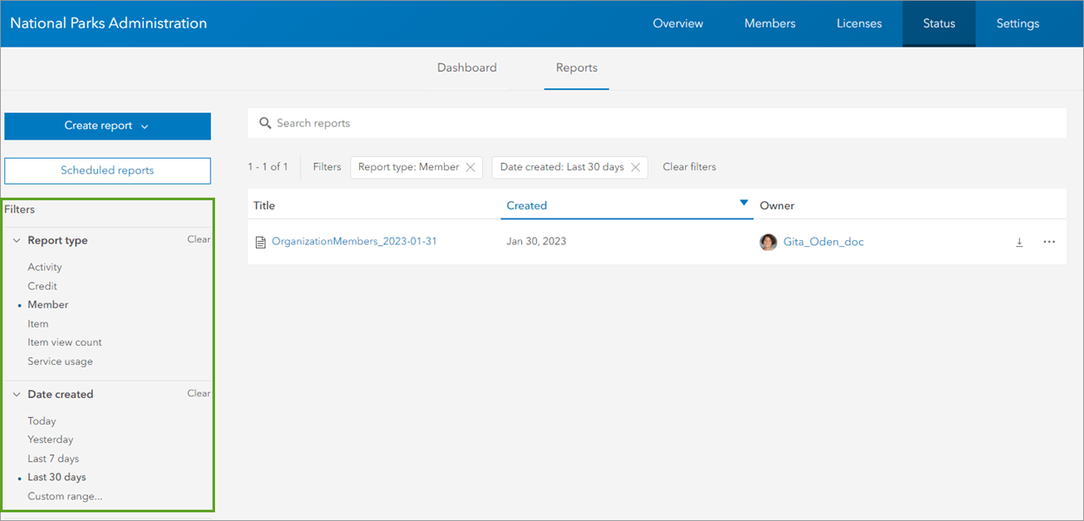This screenshot has height=521, width=1084.
Task: Open the Scheduled reports view
Action: (x=107, y=171)
